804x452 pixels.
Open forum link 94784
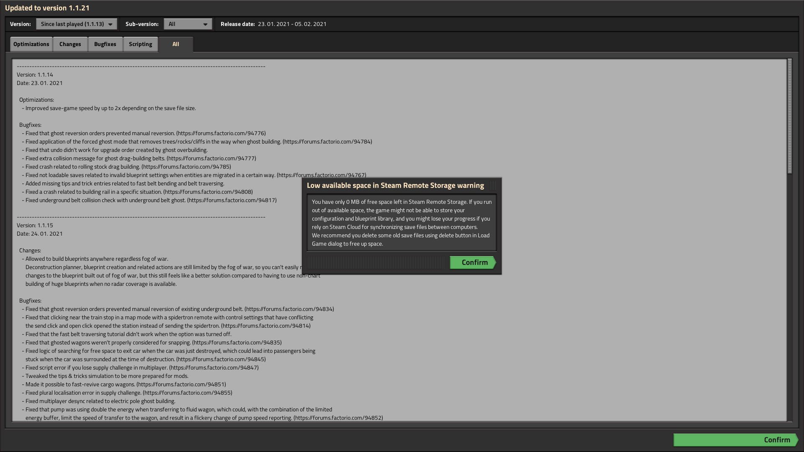(327, 141)
